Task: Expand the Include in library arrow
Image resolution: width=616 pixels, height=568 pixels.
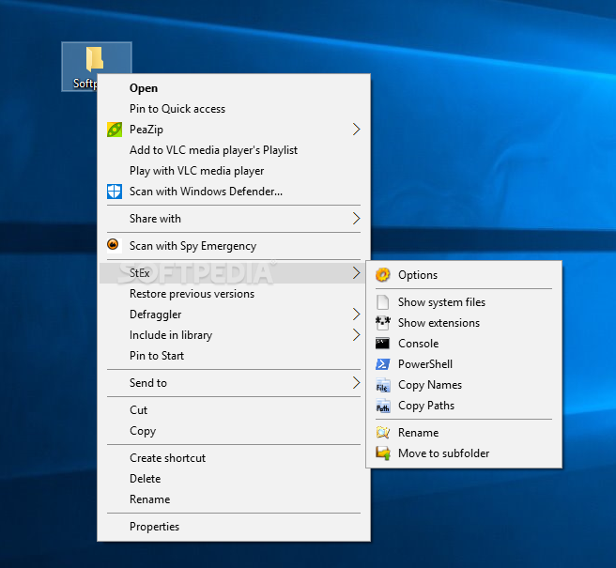Action: [x=356, y=334]
